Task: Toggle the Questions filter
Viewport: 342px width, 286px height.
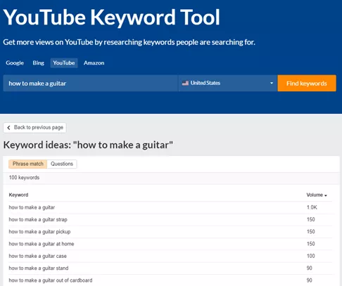Action: tap(62, 164)
